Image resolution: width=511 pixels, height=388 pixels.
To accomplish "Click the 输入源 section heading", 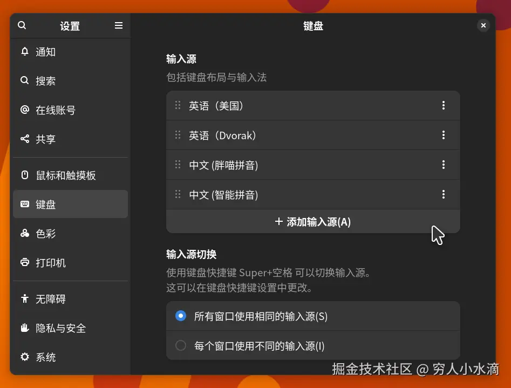I will tap(181, 59).
